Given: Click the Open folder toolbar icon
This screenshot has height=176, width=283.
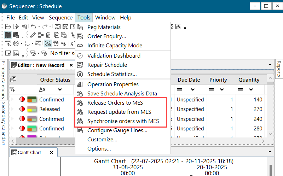Looking at the screenshot, I should tap(7, 27).
